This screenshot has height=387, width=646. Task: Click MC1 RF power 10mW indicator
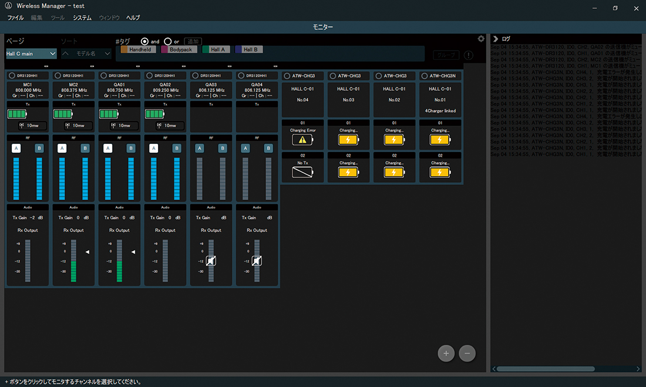32,126
